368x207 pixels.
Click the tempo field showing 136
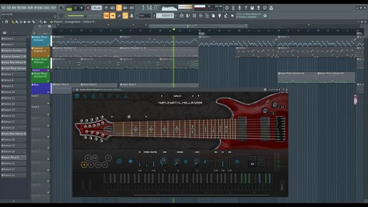click(x=96, y=8)
